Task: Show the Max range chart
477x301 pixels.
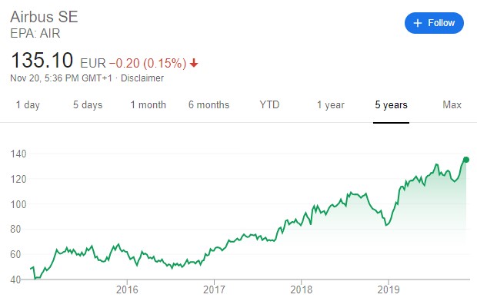Action: (x=452, y=104)
